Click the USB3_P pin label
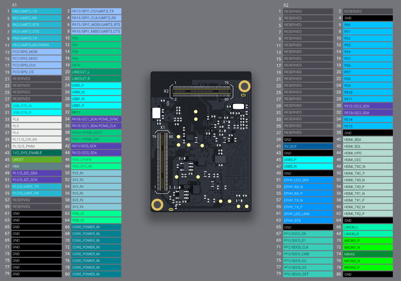The height and width of the screenshot is (281, 401). click(x=308, y=160)
